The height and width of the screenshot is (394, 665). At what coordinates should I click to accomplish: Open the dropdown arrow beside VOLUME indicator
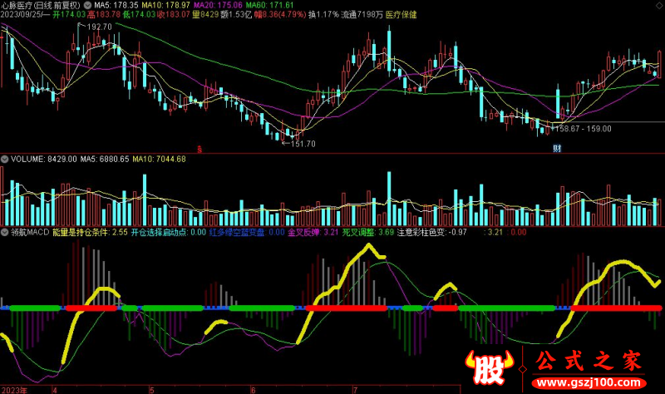5,160
